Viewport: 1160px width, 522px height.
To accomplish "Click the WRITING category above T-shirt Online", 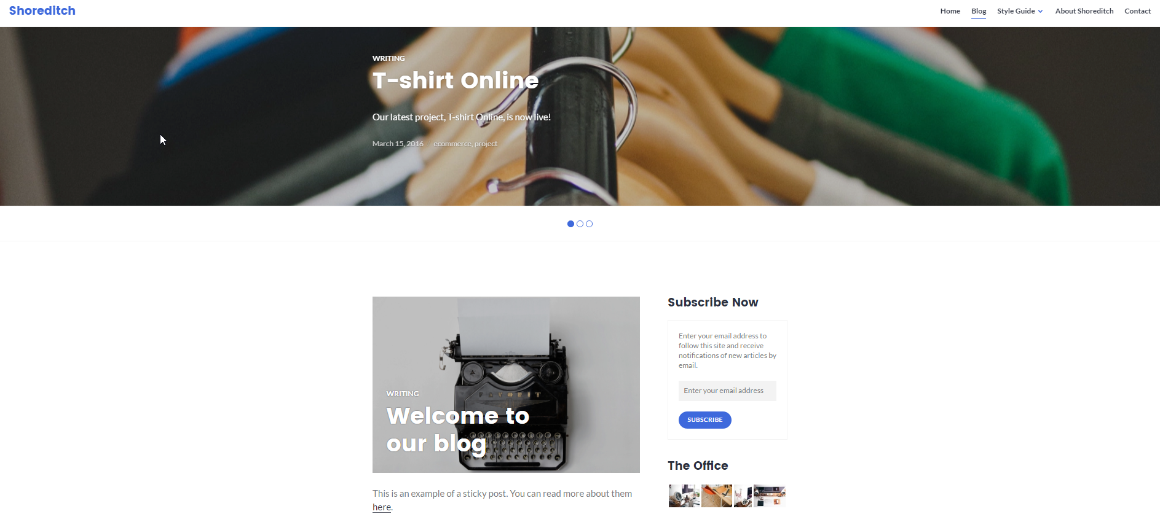I will tap(389, 58).
